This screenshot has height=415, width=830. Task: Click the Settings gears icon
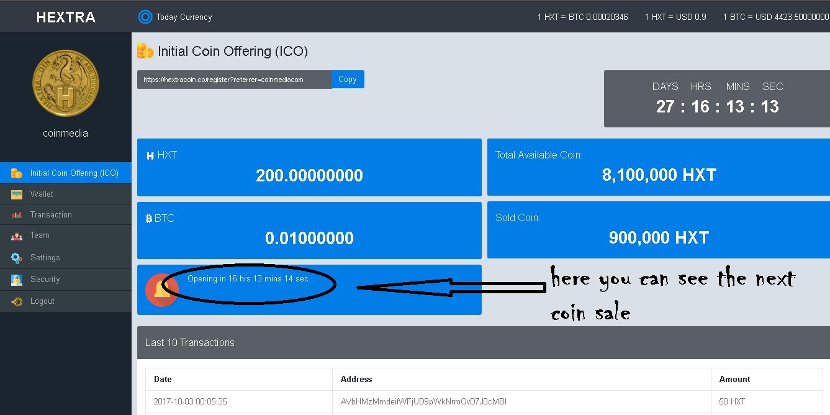[17, 258]
